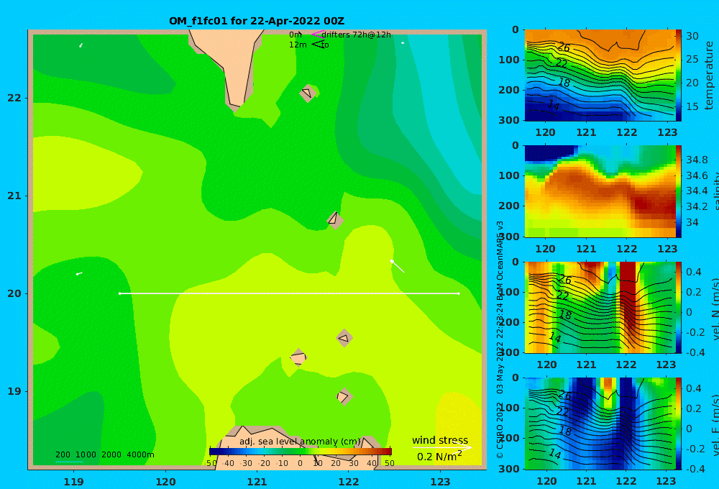Viewport: 719px width, 489px height.
Task: Open the temperature section panel
Action: pos(600,76)
